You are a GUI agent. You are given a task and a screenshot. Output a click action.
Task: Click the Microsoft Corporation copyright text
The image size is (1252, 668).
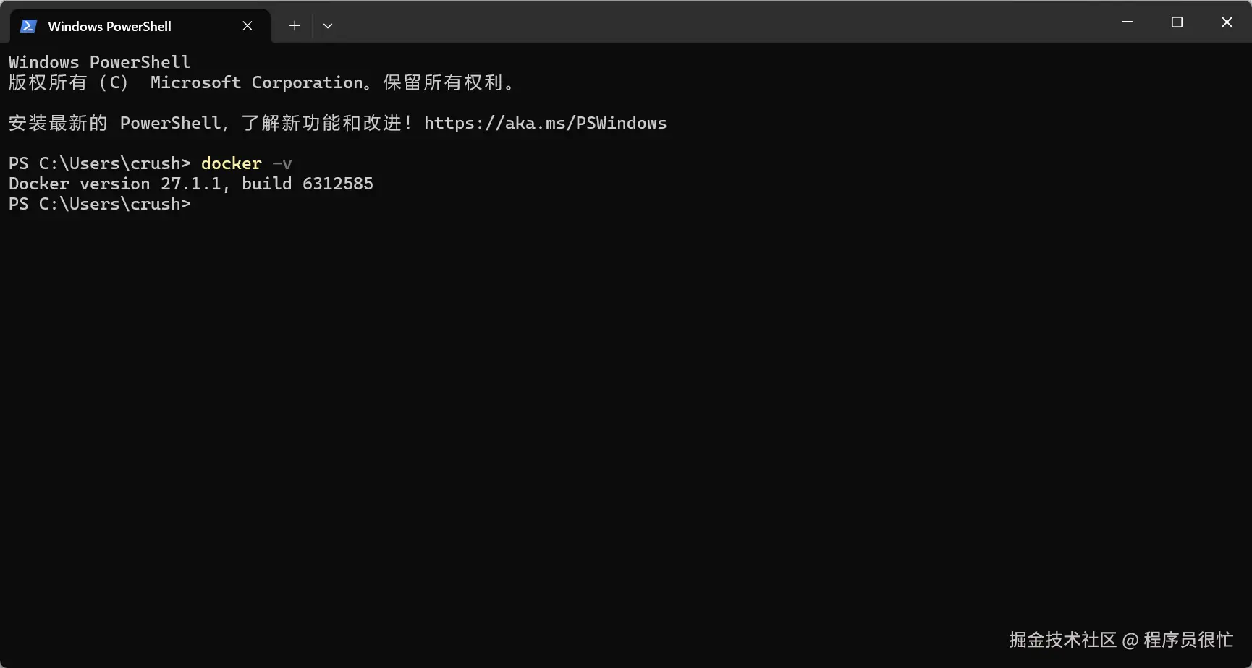coord(257,82)
